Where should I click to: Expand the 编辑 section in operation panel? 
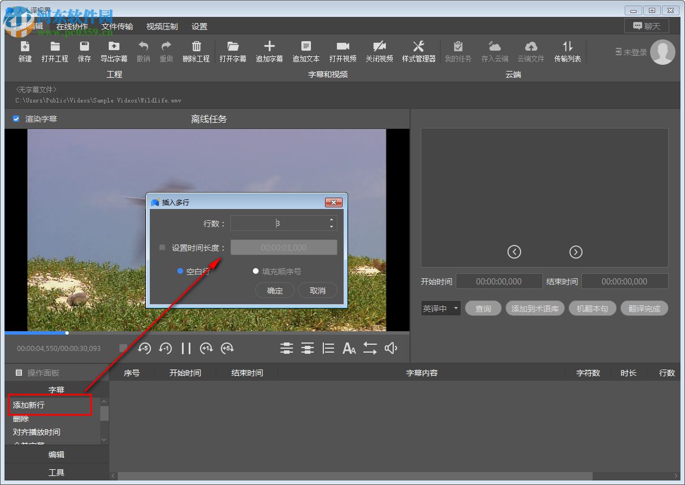pyautogui.click(x=56, y=455)
